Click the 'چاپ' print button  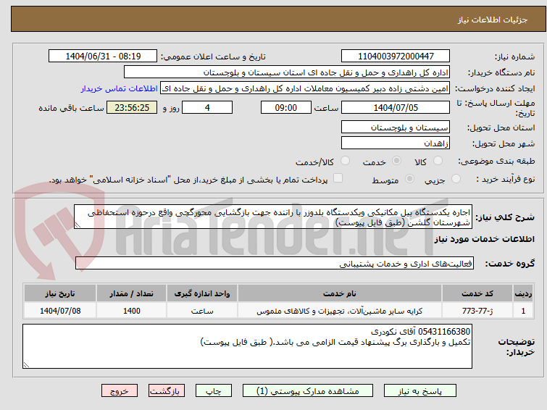(214, 391)
